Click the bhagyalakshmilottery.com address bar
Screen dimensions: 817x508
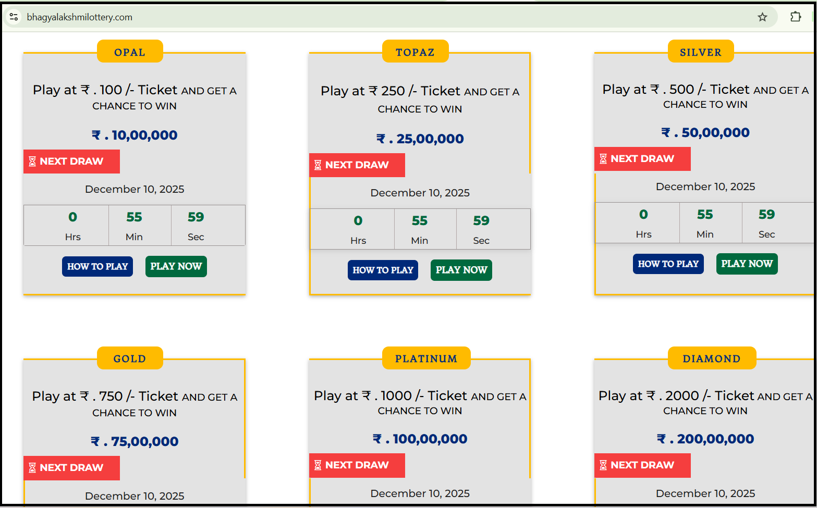coord(365,17)
